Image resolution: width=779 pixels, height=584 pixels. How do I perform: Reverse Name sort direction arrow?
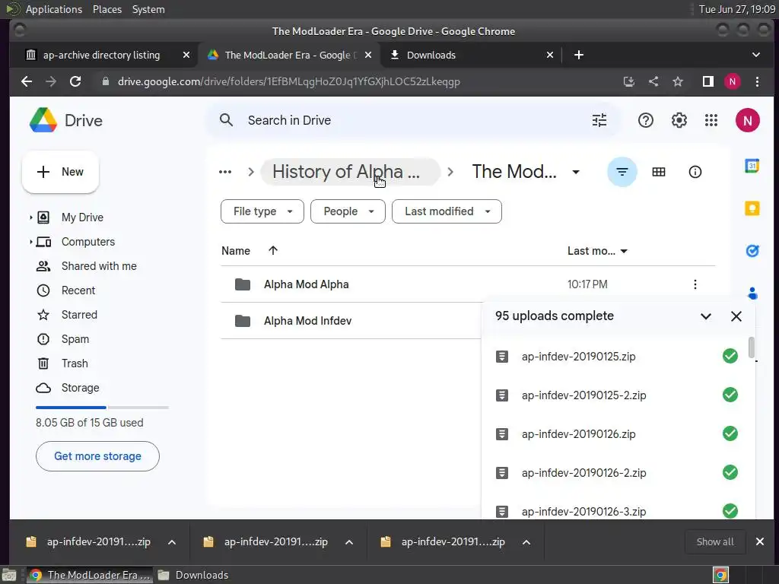(x=273, y=251)
